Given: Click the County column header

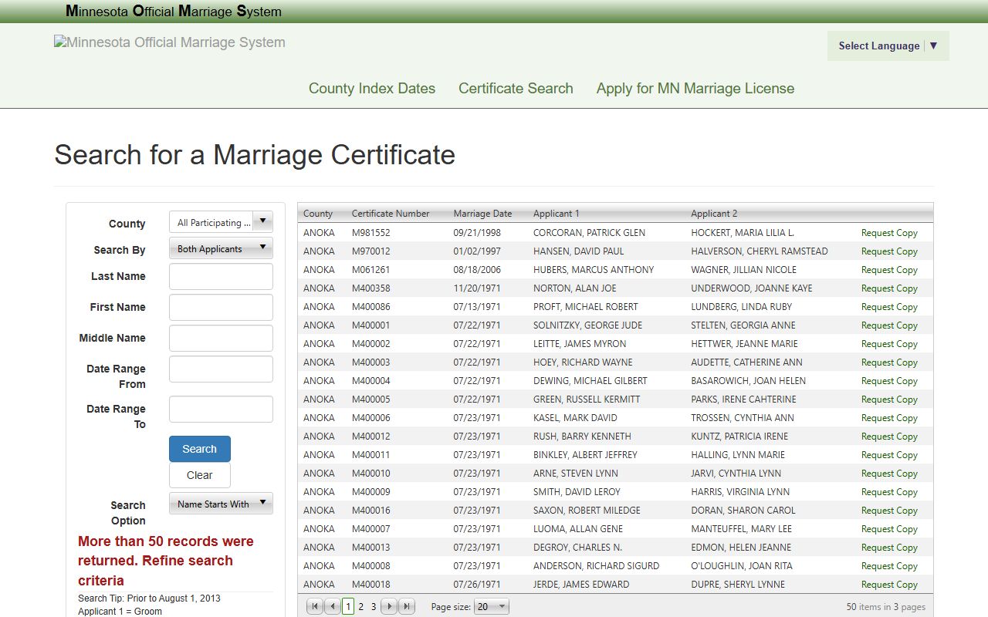Looking at the screenshot, I should point(318,214).
